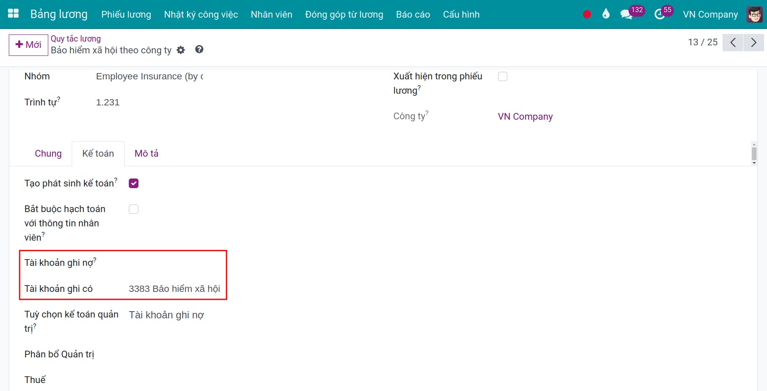This screenshot has height=391, width=767.
Task: Open the user avatar menu
Action: pyautogui.click(x=754, y=14)
